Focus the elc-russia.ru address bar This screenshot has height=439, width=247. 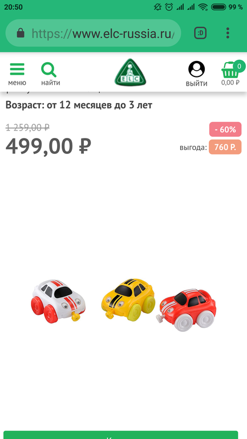pyautogui.click(x=93, y=33)
